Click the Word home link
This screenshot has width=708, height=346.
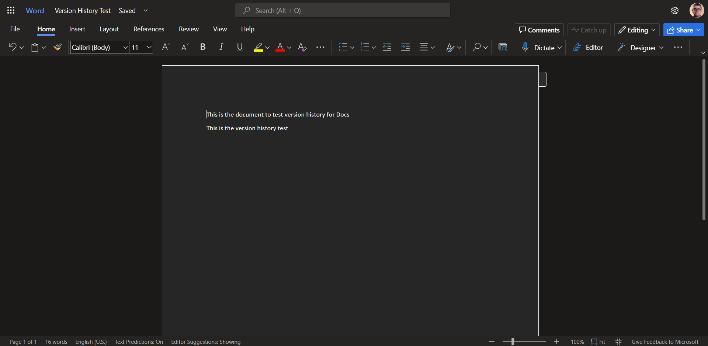click(x=35, y=10)
